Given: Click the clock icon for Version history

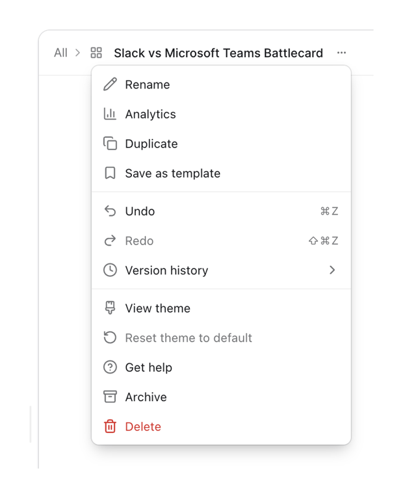Looking at the screenshot, I should [x=110, y=270].
